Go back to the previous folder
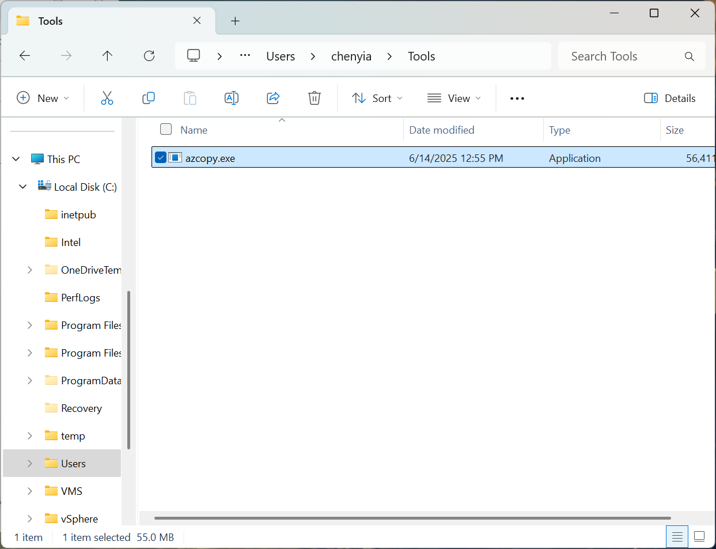This screenshot has height=549, width=716. pyautogui.click(x=25, y=56)
